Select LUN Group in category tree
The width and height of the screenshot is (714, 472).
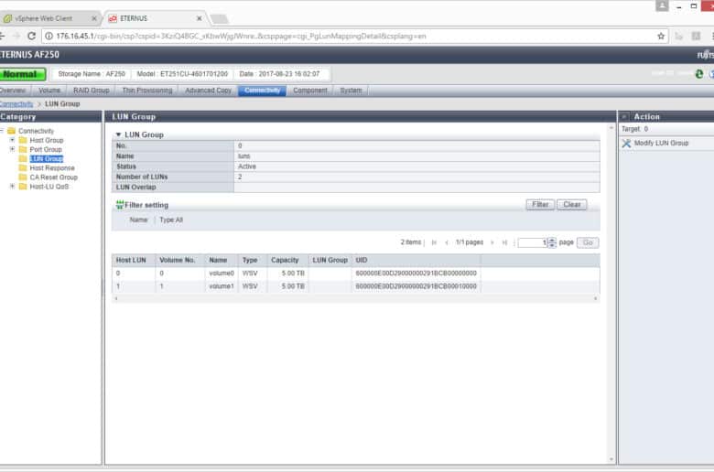[47, 159]
